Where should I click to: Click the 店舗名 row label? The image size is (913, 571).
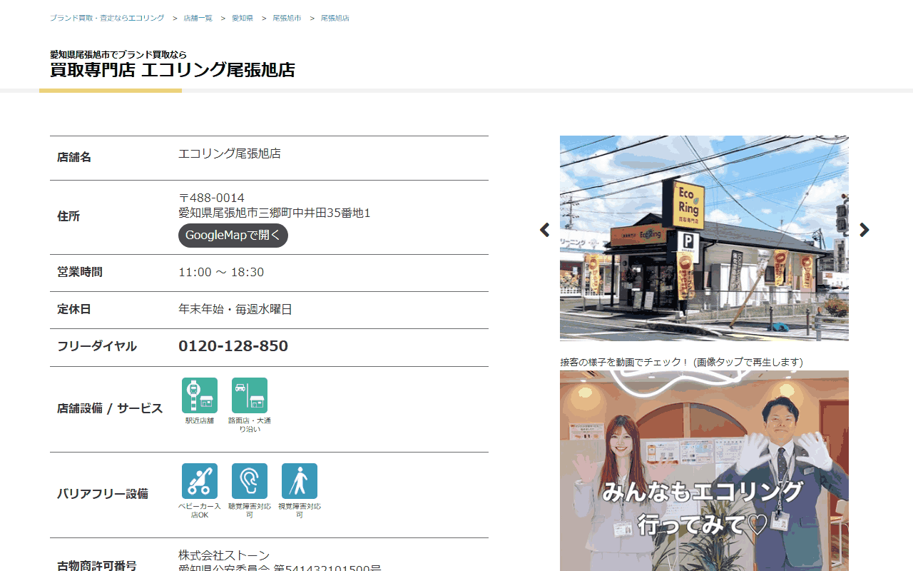click(74, 157)
